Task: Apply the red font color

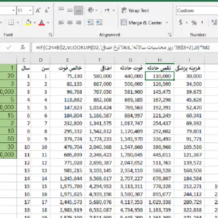Action: click(41, 22)
